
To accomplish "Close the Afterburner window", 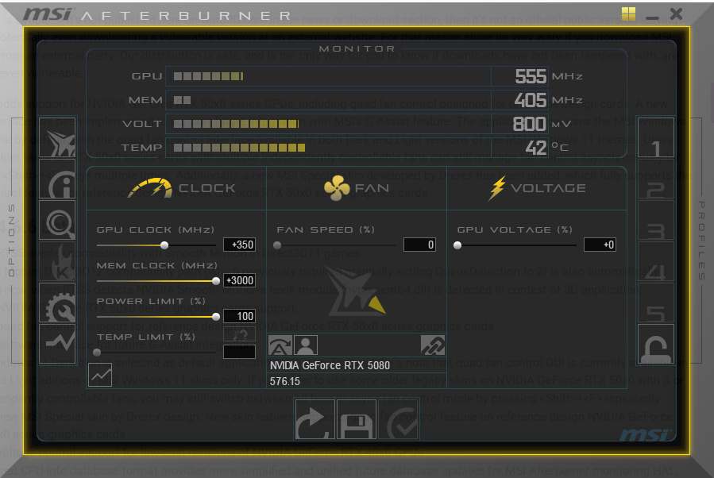I will 676,14.
